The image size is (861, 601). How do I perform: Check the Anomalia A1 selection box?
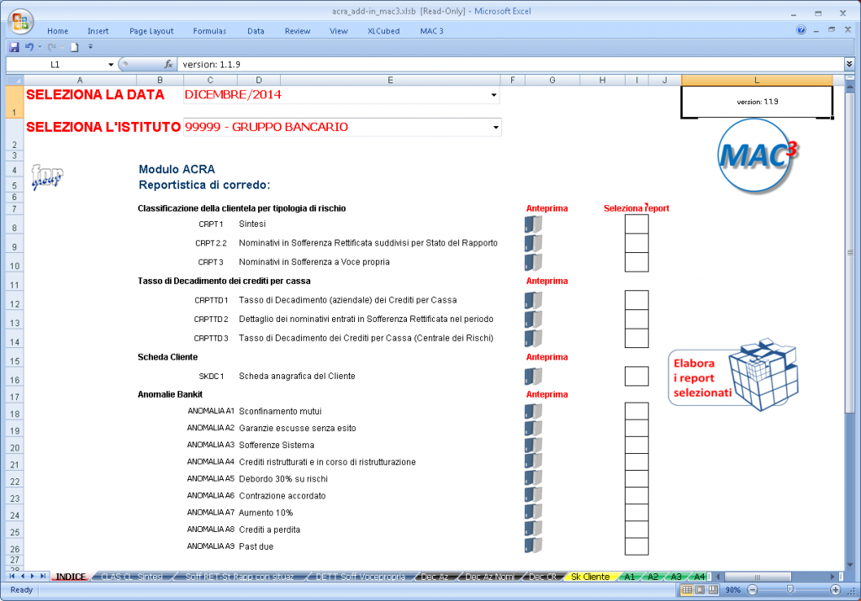(637, 411)
